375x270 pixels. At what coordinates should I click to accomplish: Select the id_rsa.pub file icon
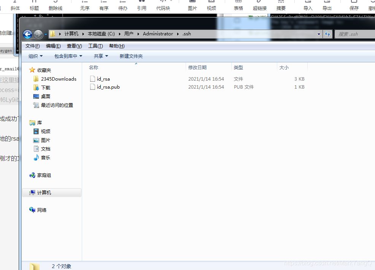coord(92,87)
